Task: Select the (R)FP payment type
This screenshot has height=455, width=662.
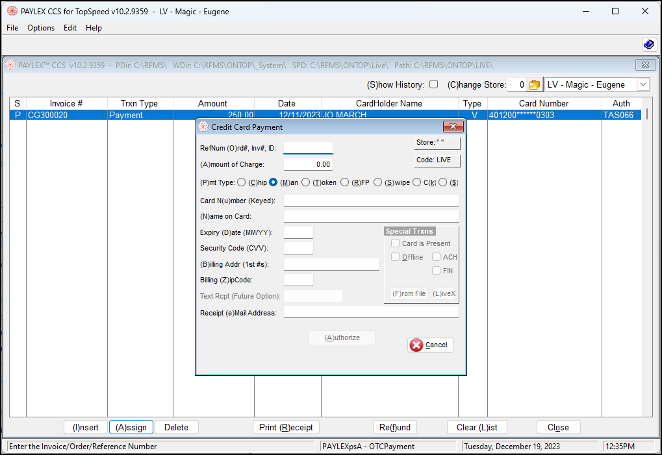Action: 344,182
